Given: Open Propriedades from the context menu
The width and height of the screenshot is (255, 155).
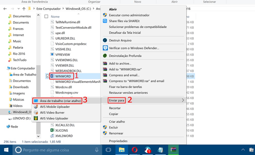Looking at the screenshot, I should pos(118,141).
